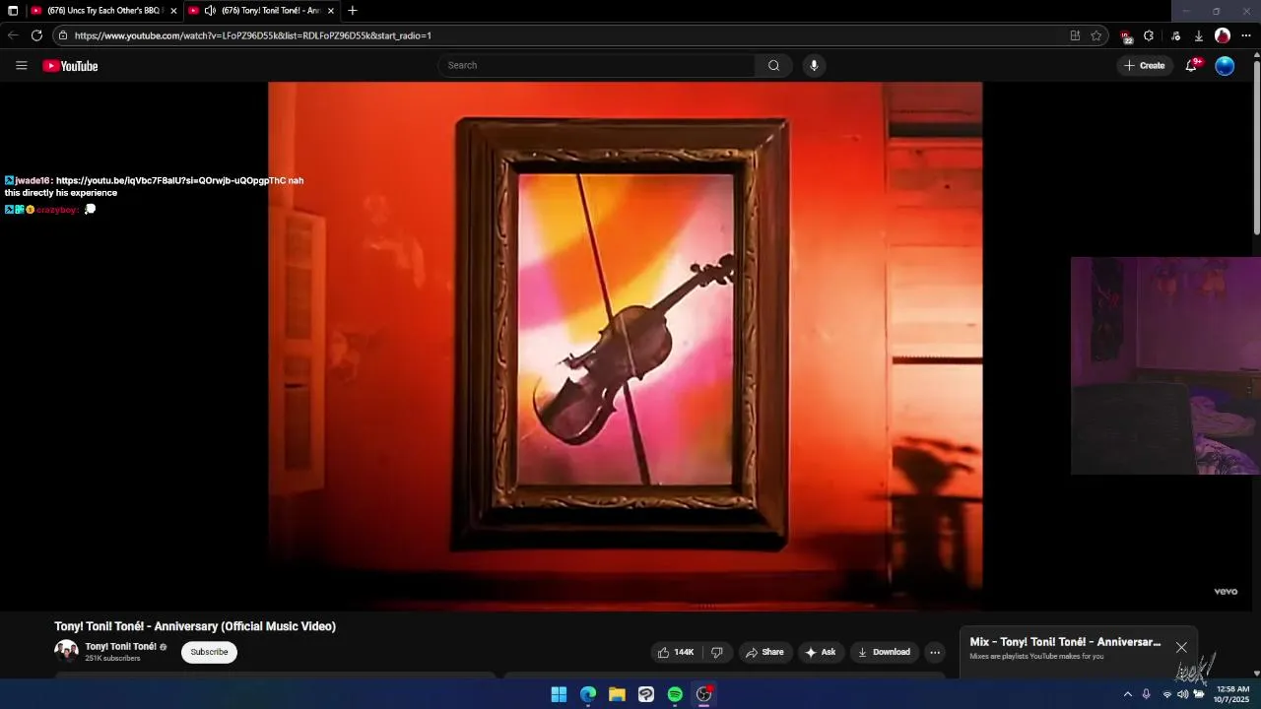This screenshot has width=1261, height=709.
Task: Show hidden system tray icons
Action: 1128,694
